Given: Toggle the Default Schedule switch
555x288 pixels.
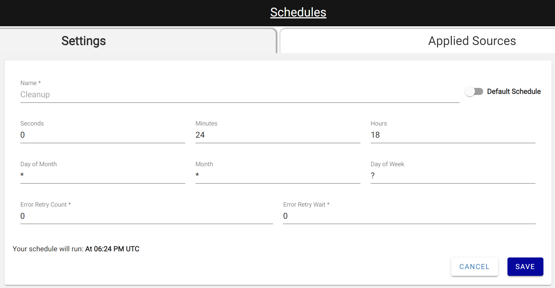Looking at the screenshot, I should (474, 92).
